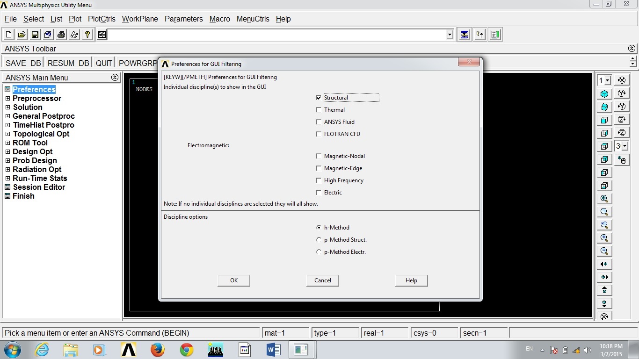Open the command input history dropdown arrow

point(450,35)
